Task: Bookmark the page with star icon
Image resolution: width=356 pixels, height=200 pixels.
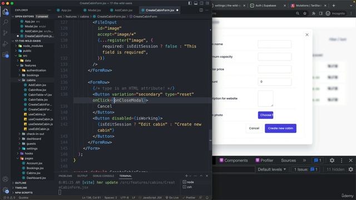Action: 305,13
